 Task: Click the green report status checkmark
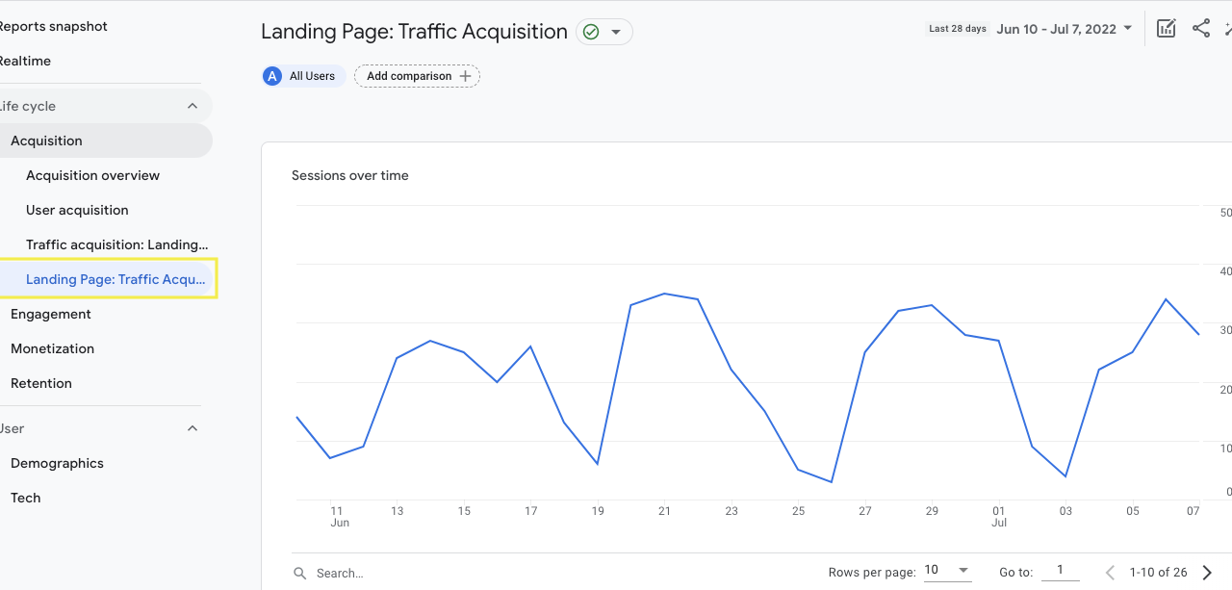[x=591, y=32]
